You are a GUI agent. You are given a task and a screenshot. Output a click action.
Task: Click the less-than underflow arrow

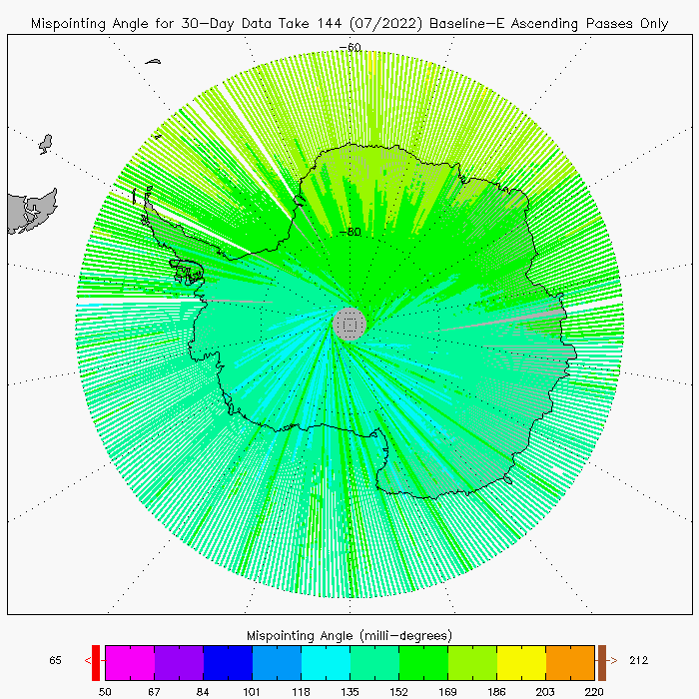[88, 660]
